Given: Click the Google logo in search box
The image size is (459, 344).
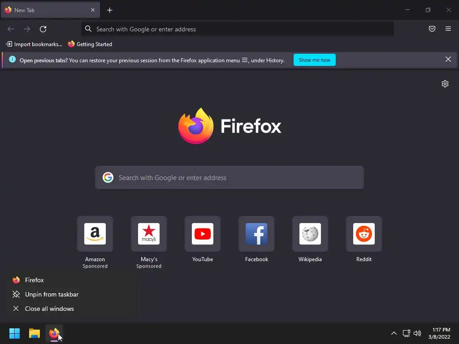Looking at the screenshot, I should pyautogui.click(x=108, y=177).
